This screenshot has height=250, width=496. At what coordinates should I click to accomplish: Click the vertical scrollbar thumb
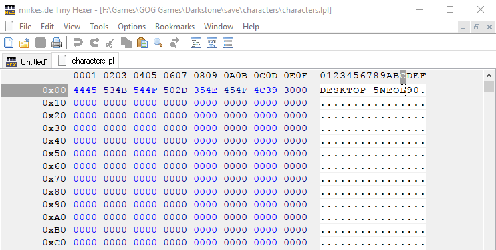(489, 86)
